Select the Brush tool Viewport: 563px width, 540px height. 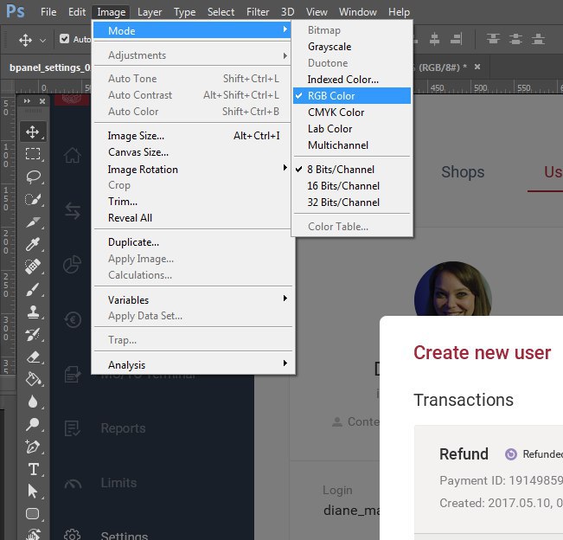[x=33, y=289]
